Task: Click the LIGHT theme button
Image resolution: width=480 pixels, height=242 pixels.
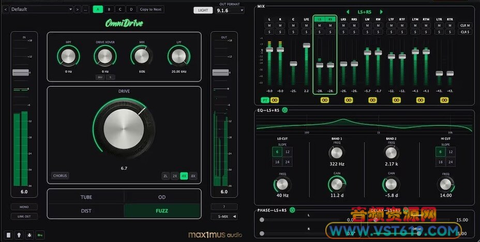Action: [x=203, y=10]
